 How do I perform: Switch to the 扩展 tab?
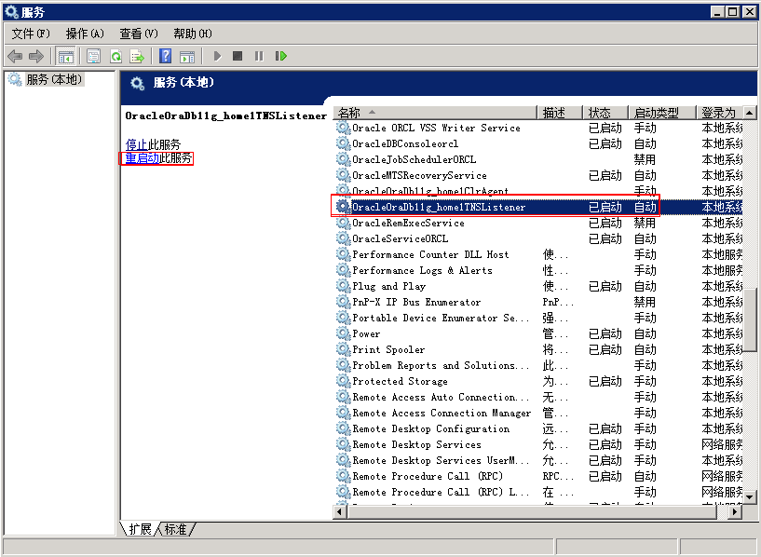142,529
